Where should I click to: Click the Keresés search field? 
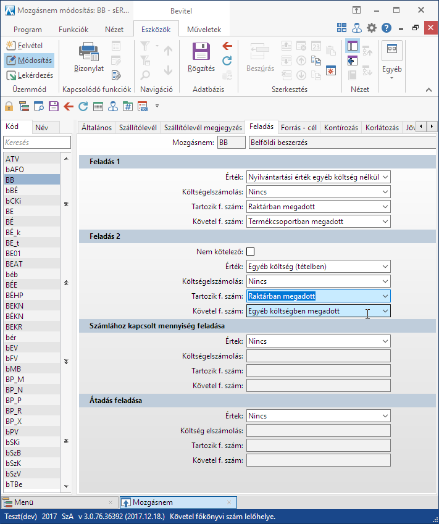36,143
